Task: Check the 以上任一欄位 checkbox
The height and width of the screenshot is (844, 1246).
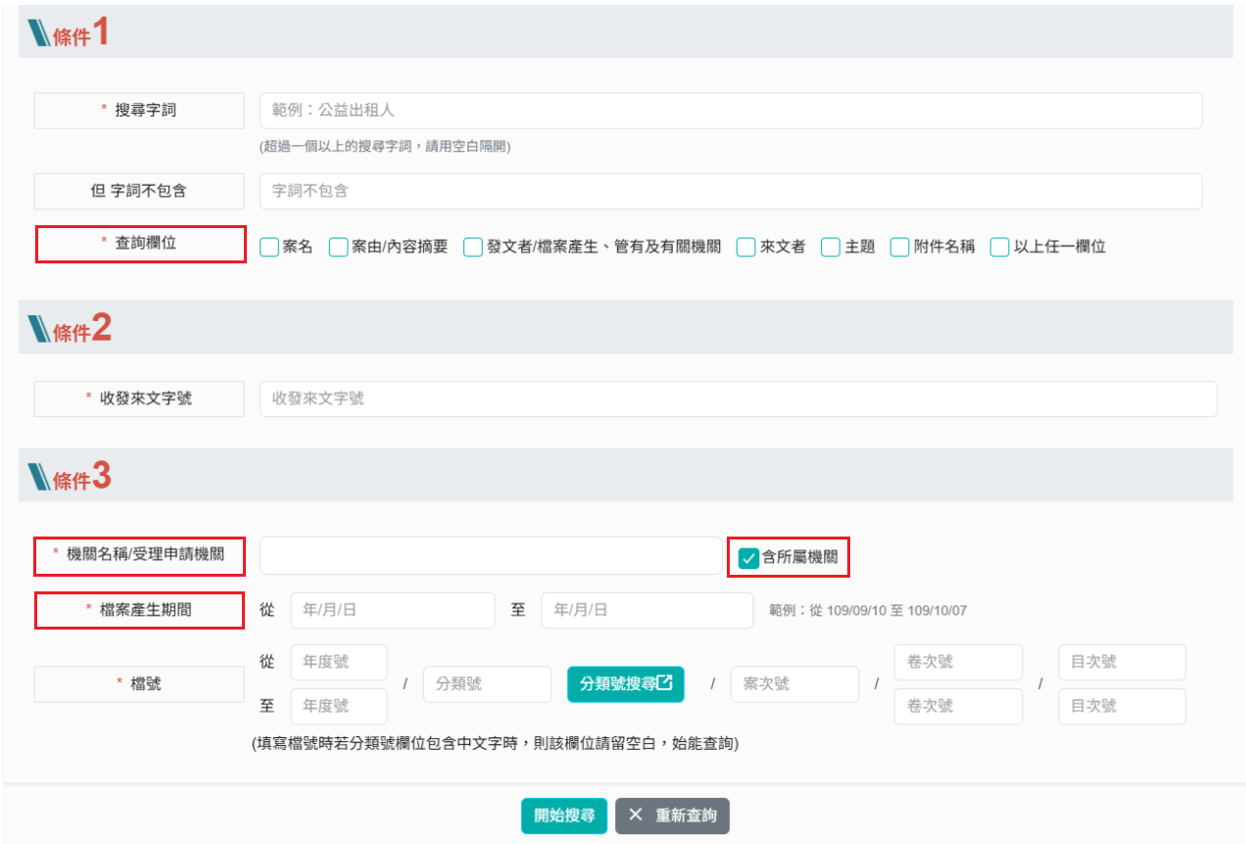Action: click(x=1000, y=247)
